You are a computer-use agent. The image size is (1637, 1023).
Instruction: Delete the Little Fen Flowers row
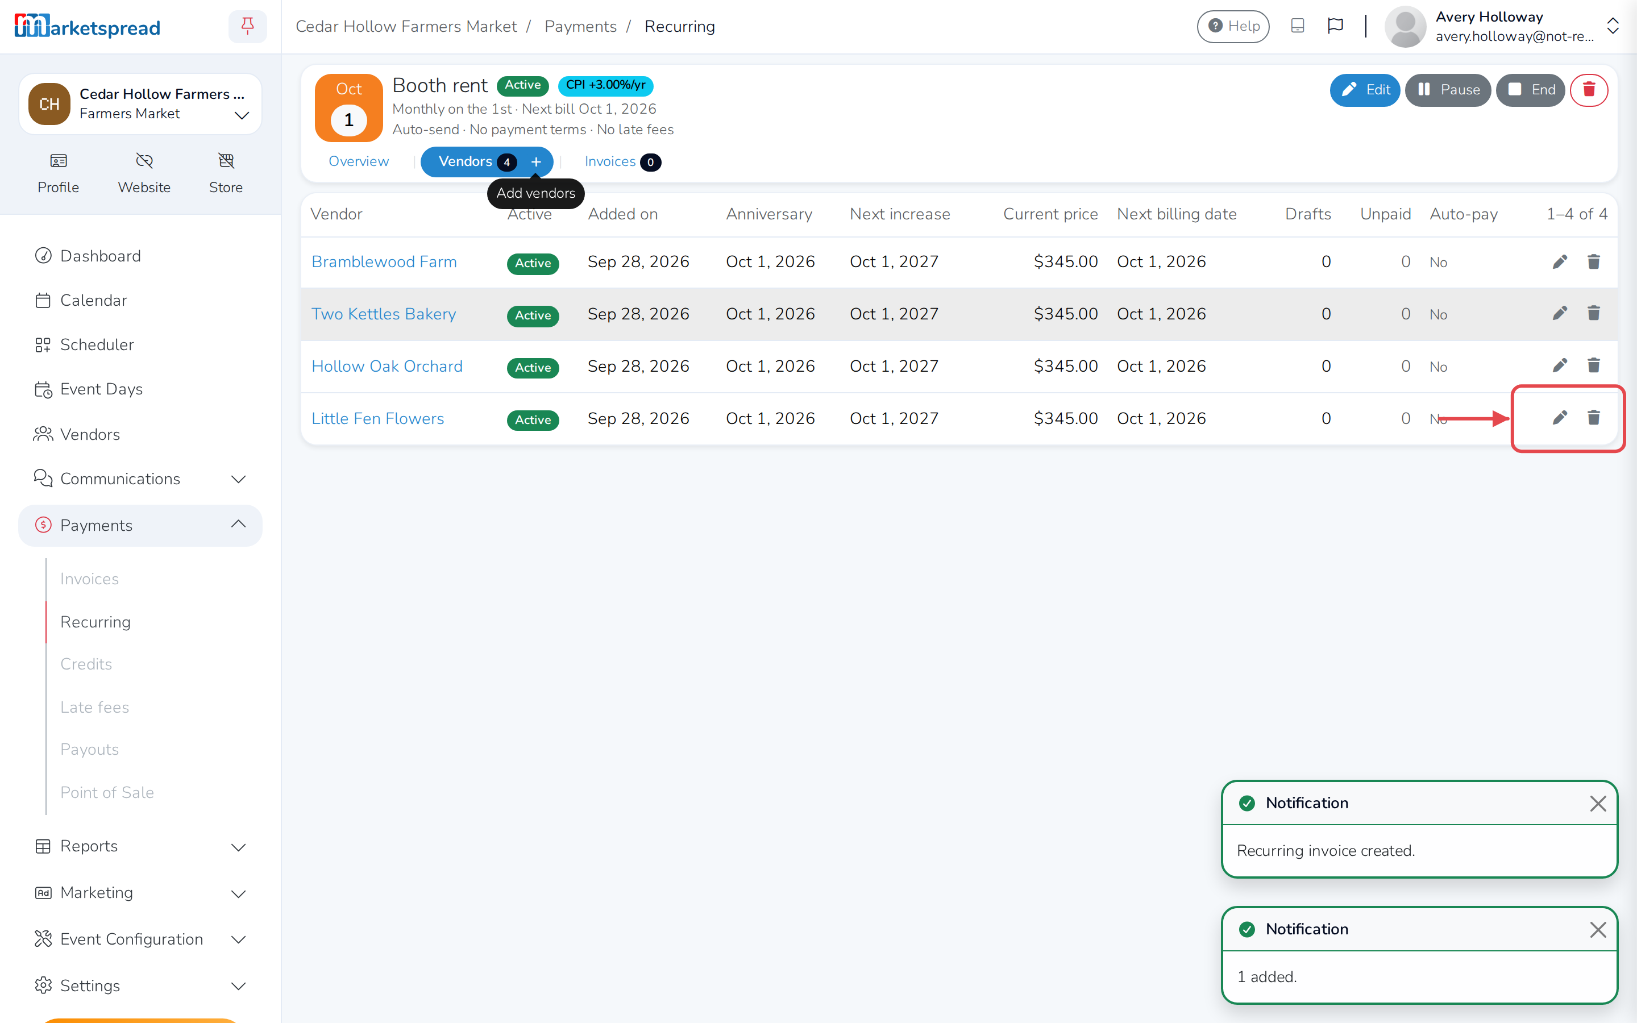coord(1594,418)
